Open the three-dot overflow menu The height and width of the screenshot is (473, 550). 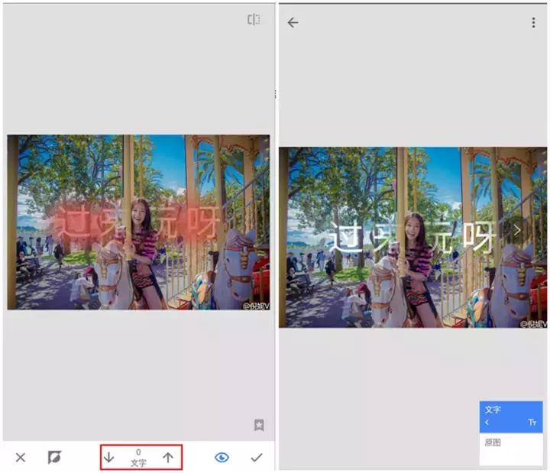(x=533, y=23)
